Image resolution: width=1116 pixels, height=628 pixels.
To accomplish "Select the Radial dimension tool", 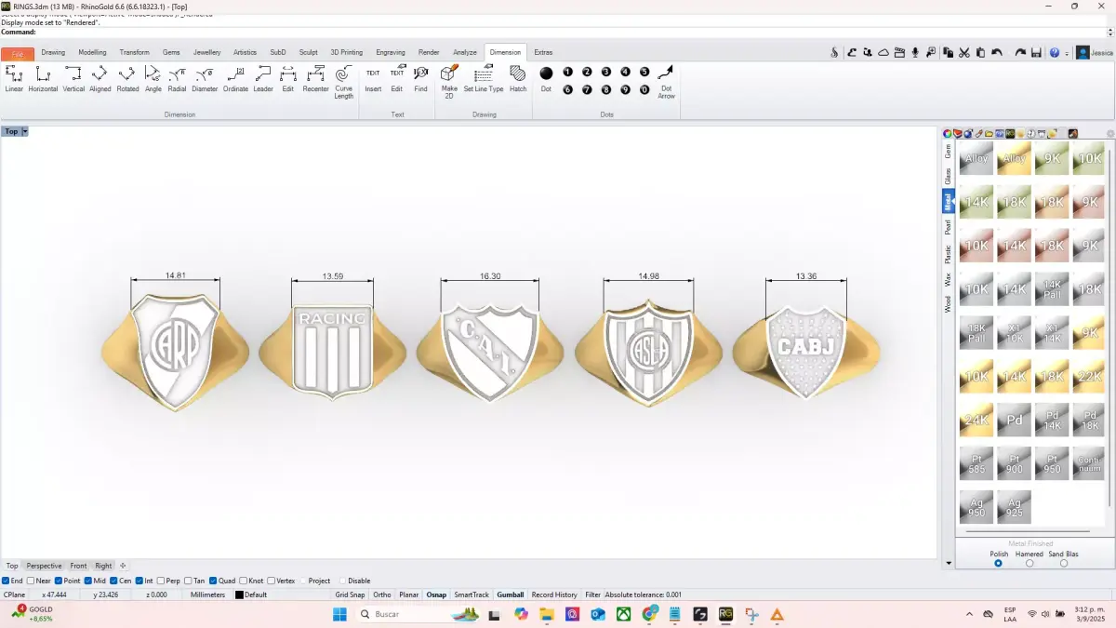I will coord(177,79).
